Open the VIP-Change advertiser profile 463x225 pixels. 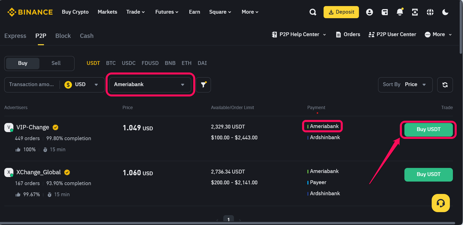click(33, 128)
